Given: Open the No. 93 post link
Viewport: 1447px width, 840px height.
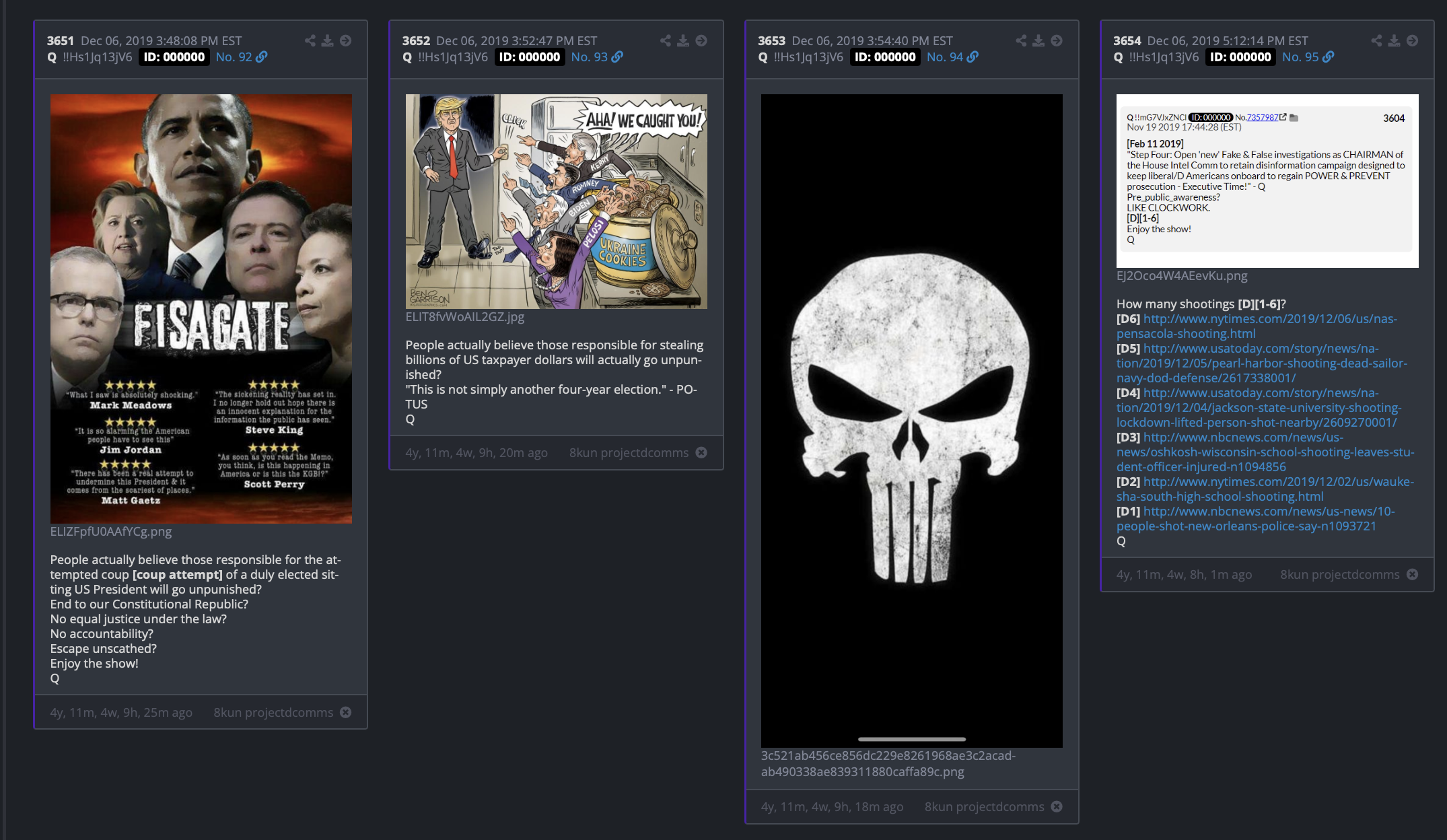Looking at the screenshot, I should pyautogui.click(x=596, y=57).
